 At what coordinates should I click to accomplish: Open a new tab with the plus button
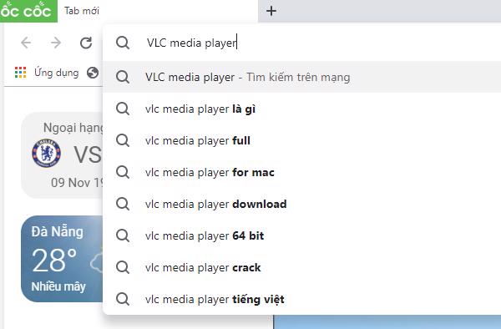click(271, 11)
